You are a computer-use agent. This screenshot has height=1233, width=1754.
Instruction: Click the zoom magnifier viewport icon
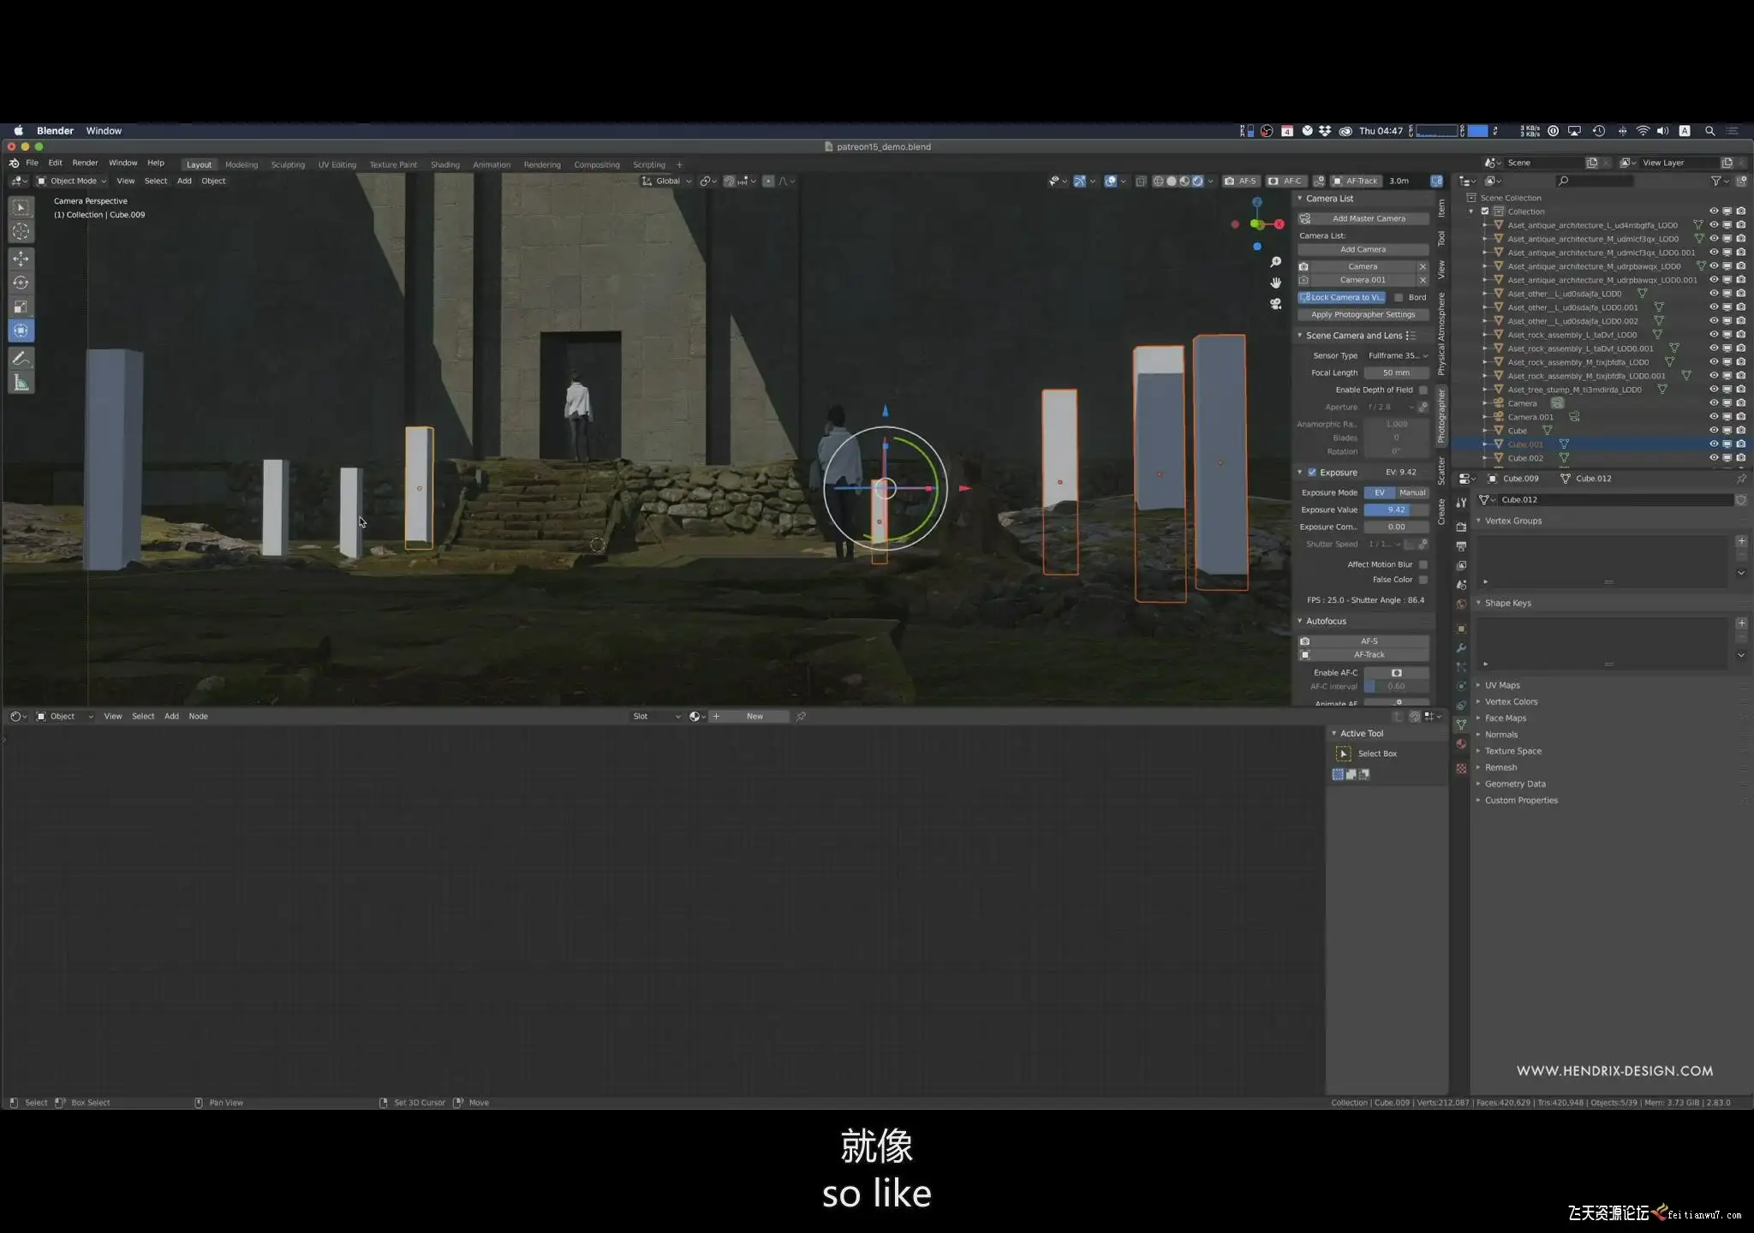click(x=1275, y=262)
